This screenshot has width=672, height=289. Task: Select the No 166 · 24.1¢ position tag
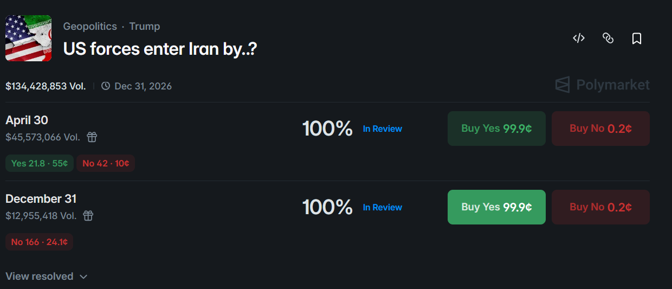[40, 242]
